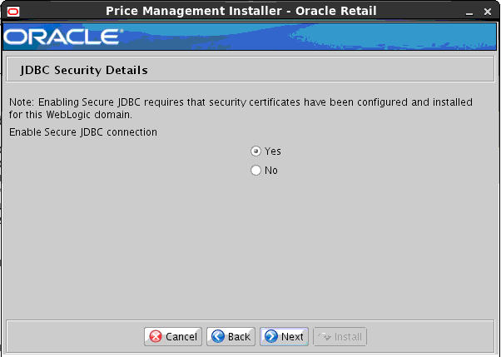The width and height of the screenshot is (501, 357).
Task: Go to the previous step with Back
Action: tap(231, 336)
